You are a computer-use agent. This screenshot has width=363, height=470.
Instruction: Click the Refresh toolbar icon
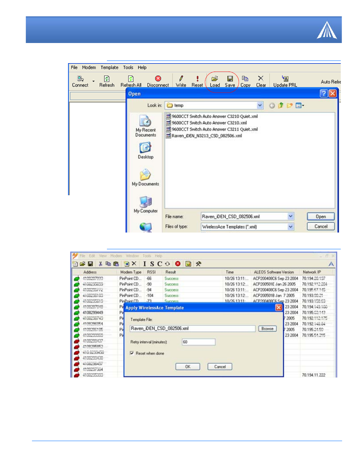(107, 78)
